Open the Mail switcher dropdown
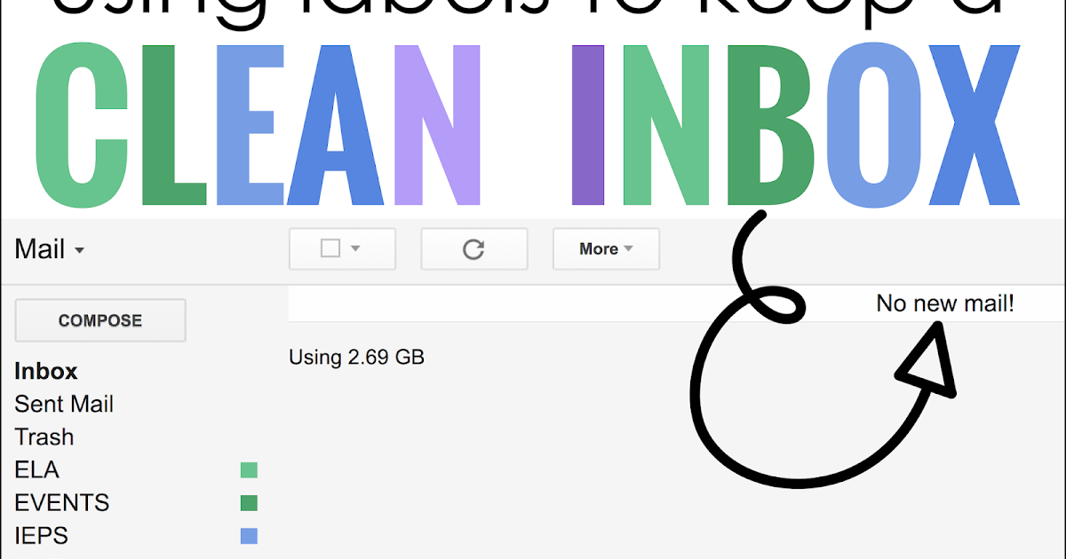Viewport: 1066px width, 559px height. (78, 251)
